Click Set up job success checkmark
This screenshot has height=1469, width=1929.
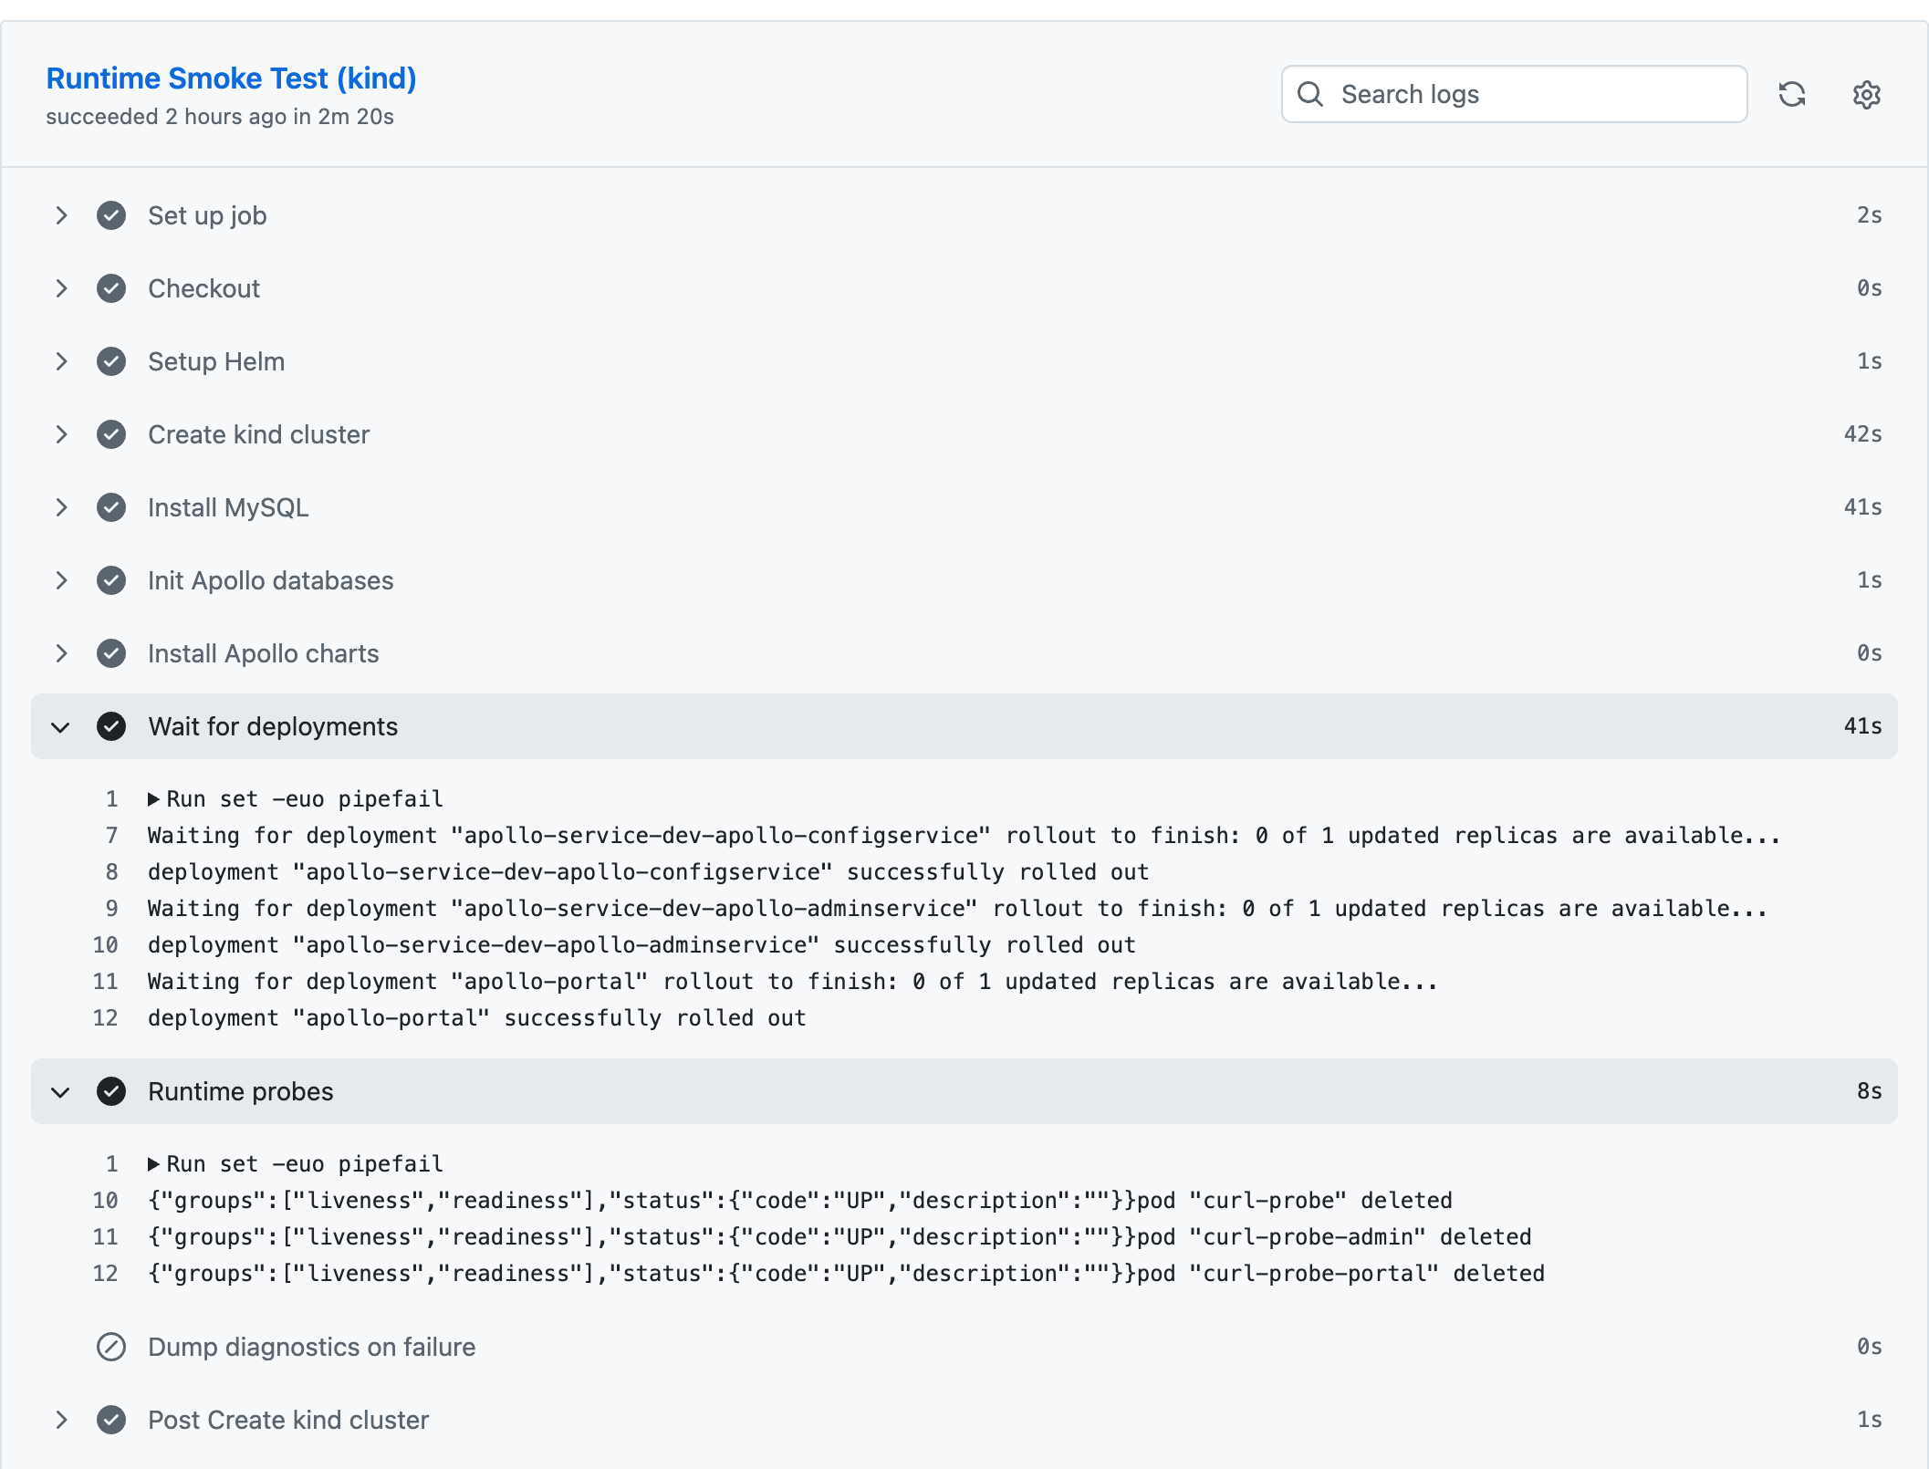click(x=111, y=215)
